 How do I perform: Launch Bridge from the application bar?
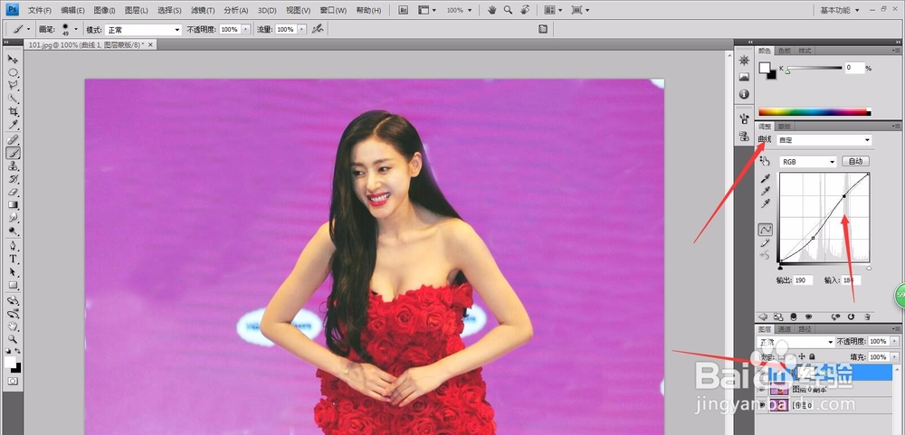pos(404,10)
